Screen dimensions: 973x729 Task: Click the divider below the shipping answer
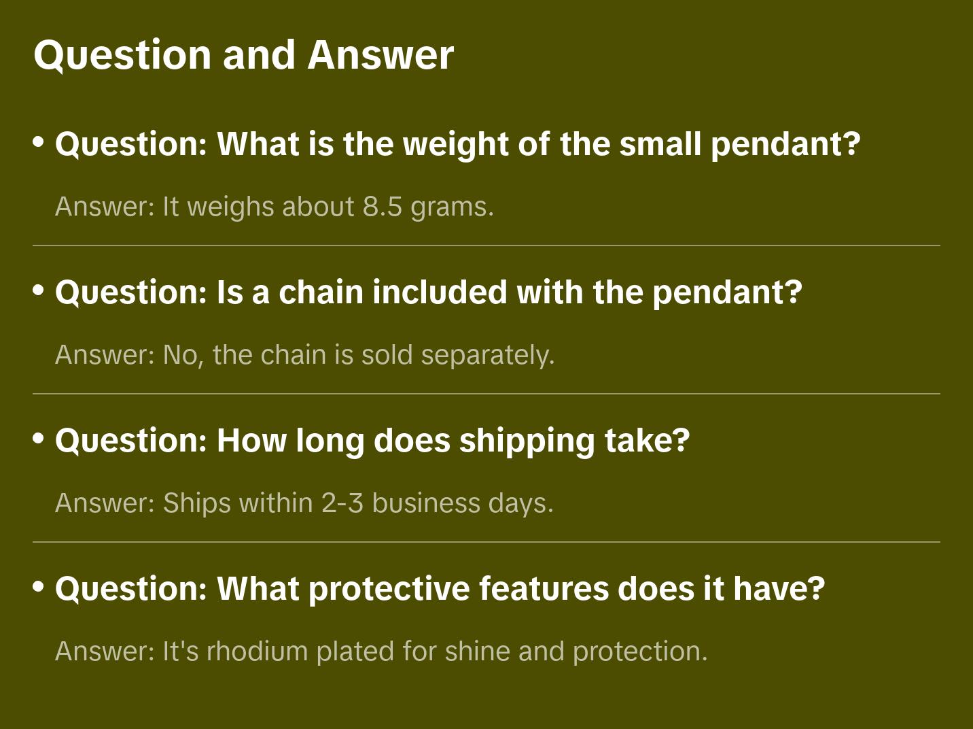tap(486, 542)
